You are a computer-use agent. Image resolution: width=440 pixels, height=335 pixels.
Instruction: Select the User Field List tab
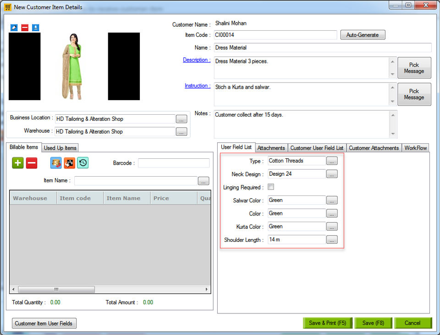coord(236,147)
